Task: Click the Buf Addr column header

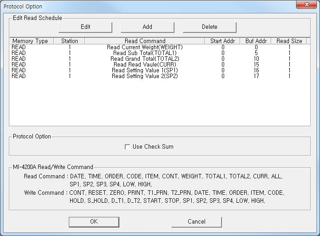Action: 256,41
